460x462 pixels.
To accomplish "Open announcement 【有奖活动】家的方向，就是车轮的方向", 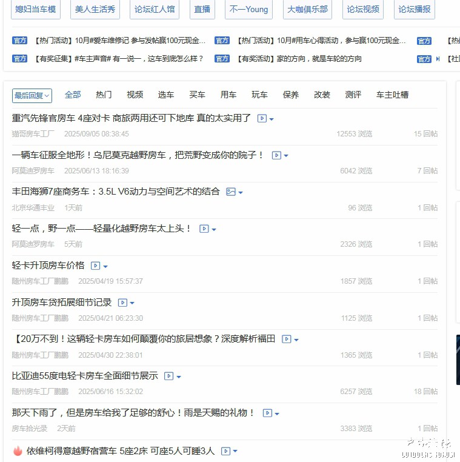I will (x=299, y=59).
